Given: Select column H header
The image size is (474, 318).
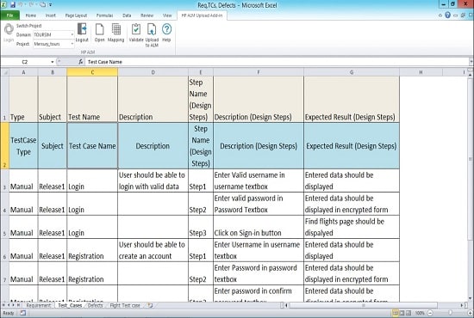Looking at the screenshot, I should [421, 72].
